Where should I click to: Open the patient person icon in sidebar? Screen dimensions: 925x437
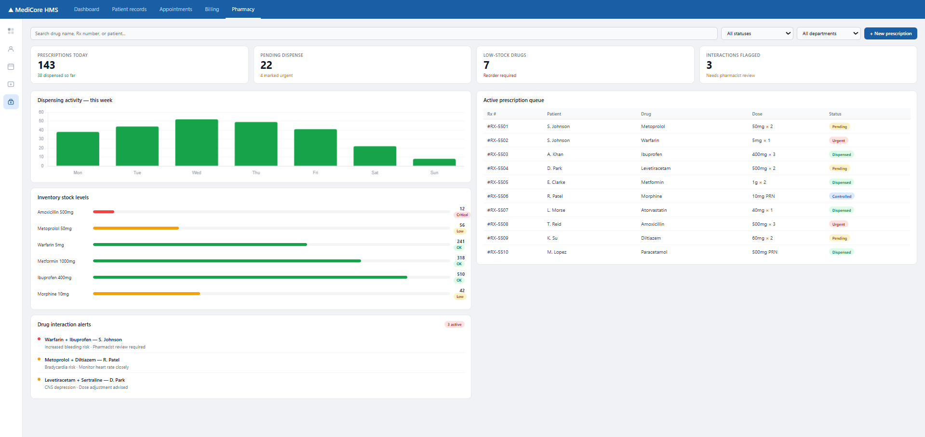[x=11, y=49]
